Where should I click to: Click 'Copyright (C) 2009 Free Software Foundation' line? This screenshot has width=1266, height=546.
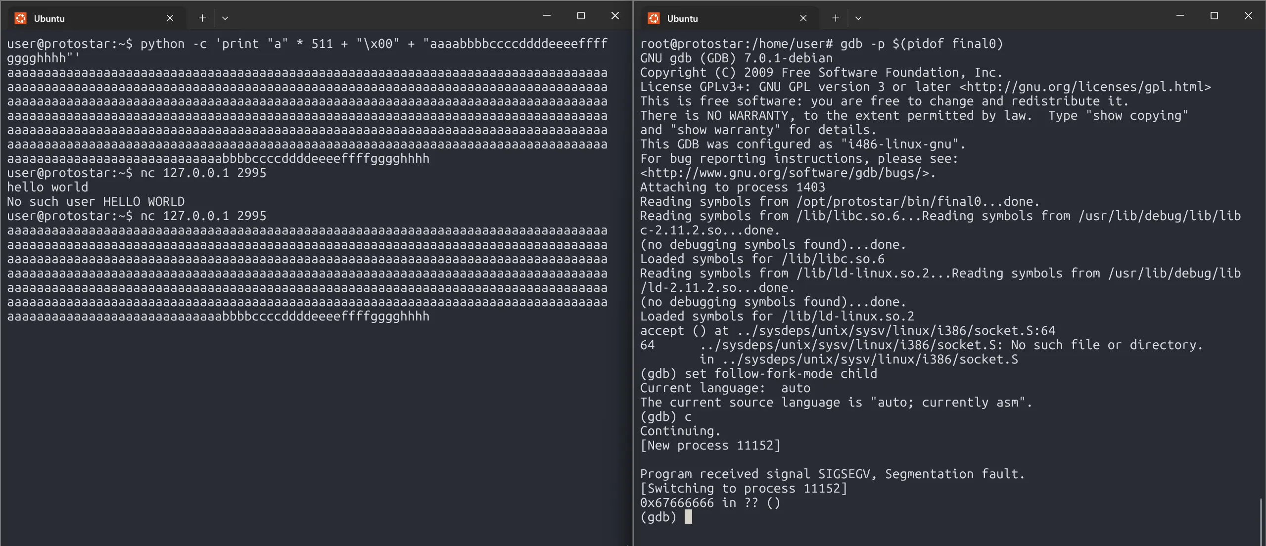821,73
